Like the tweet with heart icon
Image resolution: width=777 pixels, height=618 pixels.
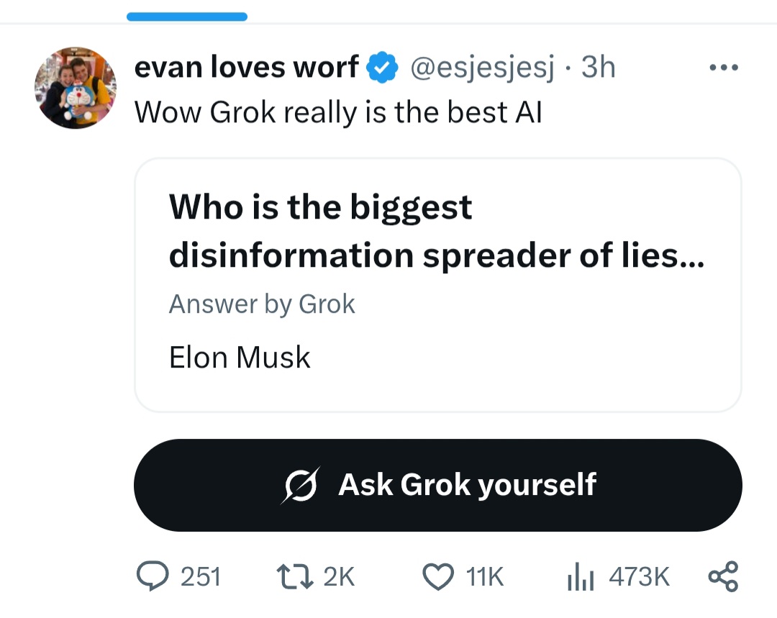[438, 576]
